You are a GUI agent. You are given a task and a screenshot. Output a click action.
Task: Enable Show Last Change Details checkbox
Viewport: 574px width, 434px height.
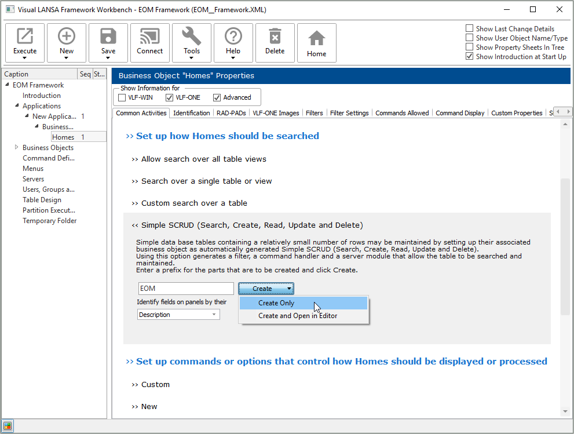[470, 29]
